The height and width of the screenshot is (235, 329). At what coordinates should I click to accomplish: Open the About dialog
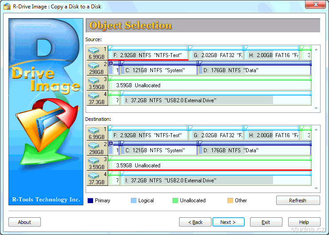pyautogui.click(x=24, y=222)
